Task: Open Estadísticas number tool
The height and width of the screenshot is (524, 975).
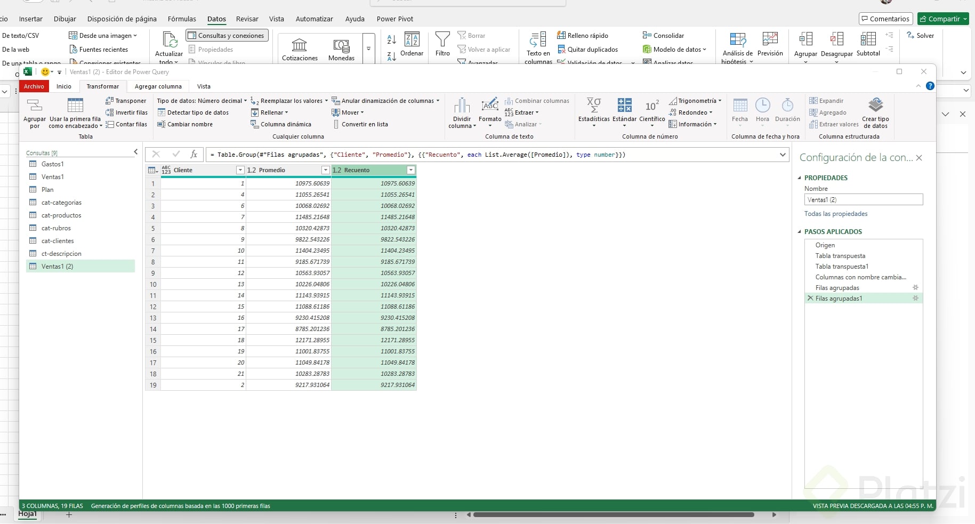Action: coord(594,113)
